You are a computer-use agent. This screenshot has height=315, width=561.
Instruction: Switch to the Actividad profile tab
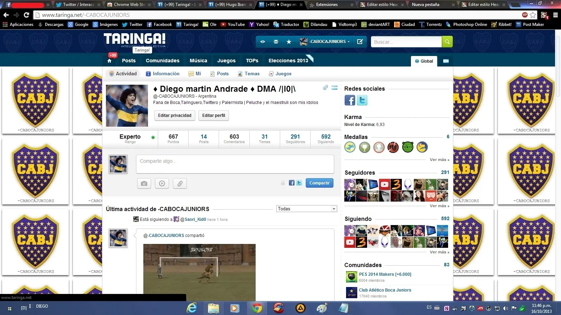[123, 74]
